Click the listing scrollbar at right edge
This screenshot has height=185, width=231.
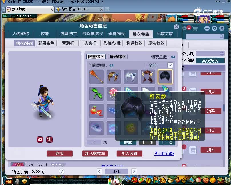pyautogui.click(x=224, y=107)
